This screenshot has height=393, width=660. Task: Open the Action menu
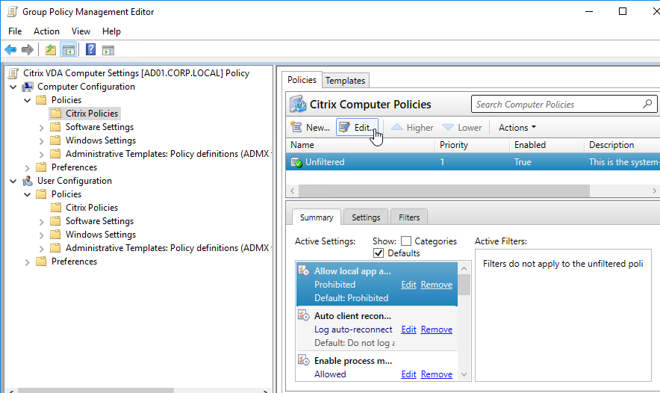(46, 31)
